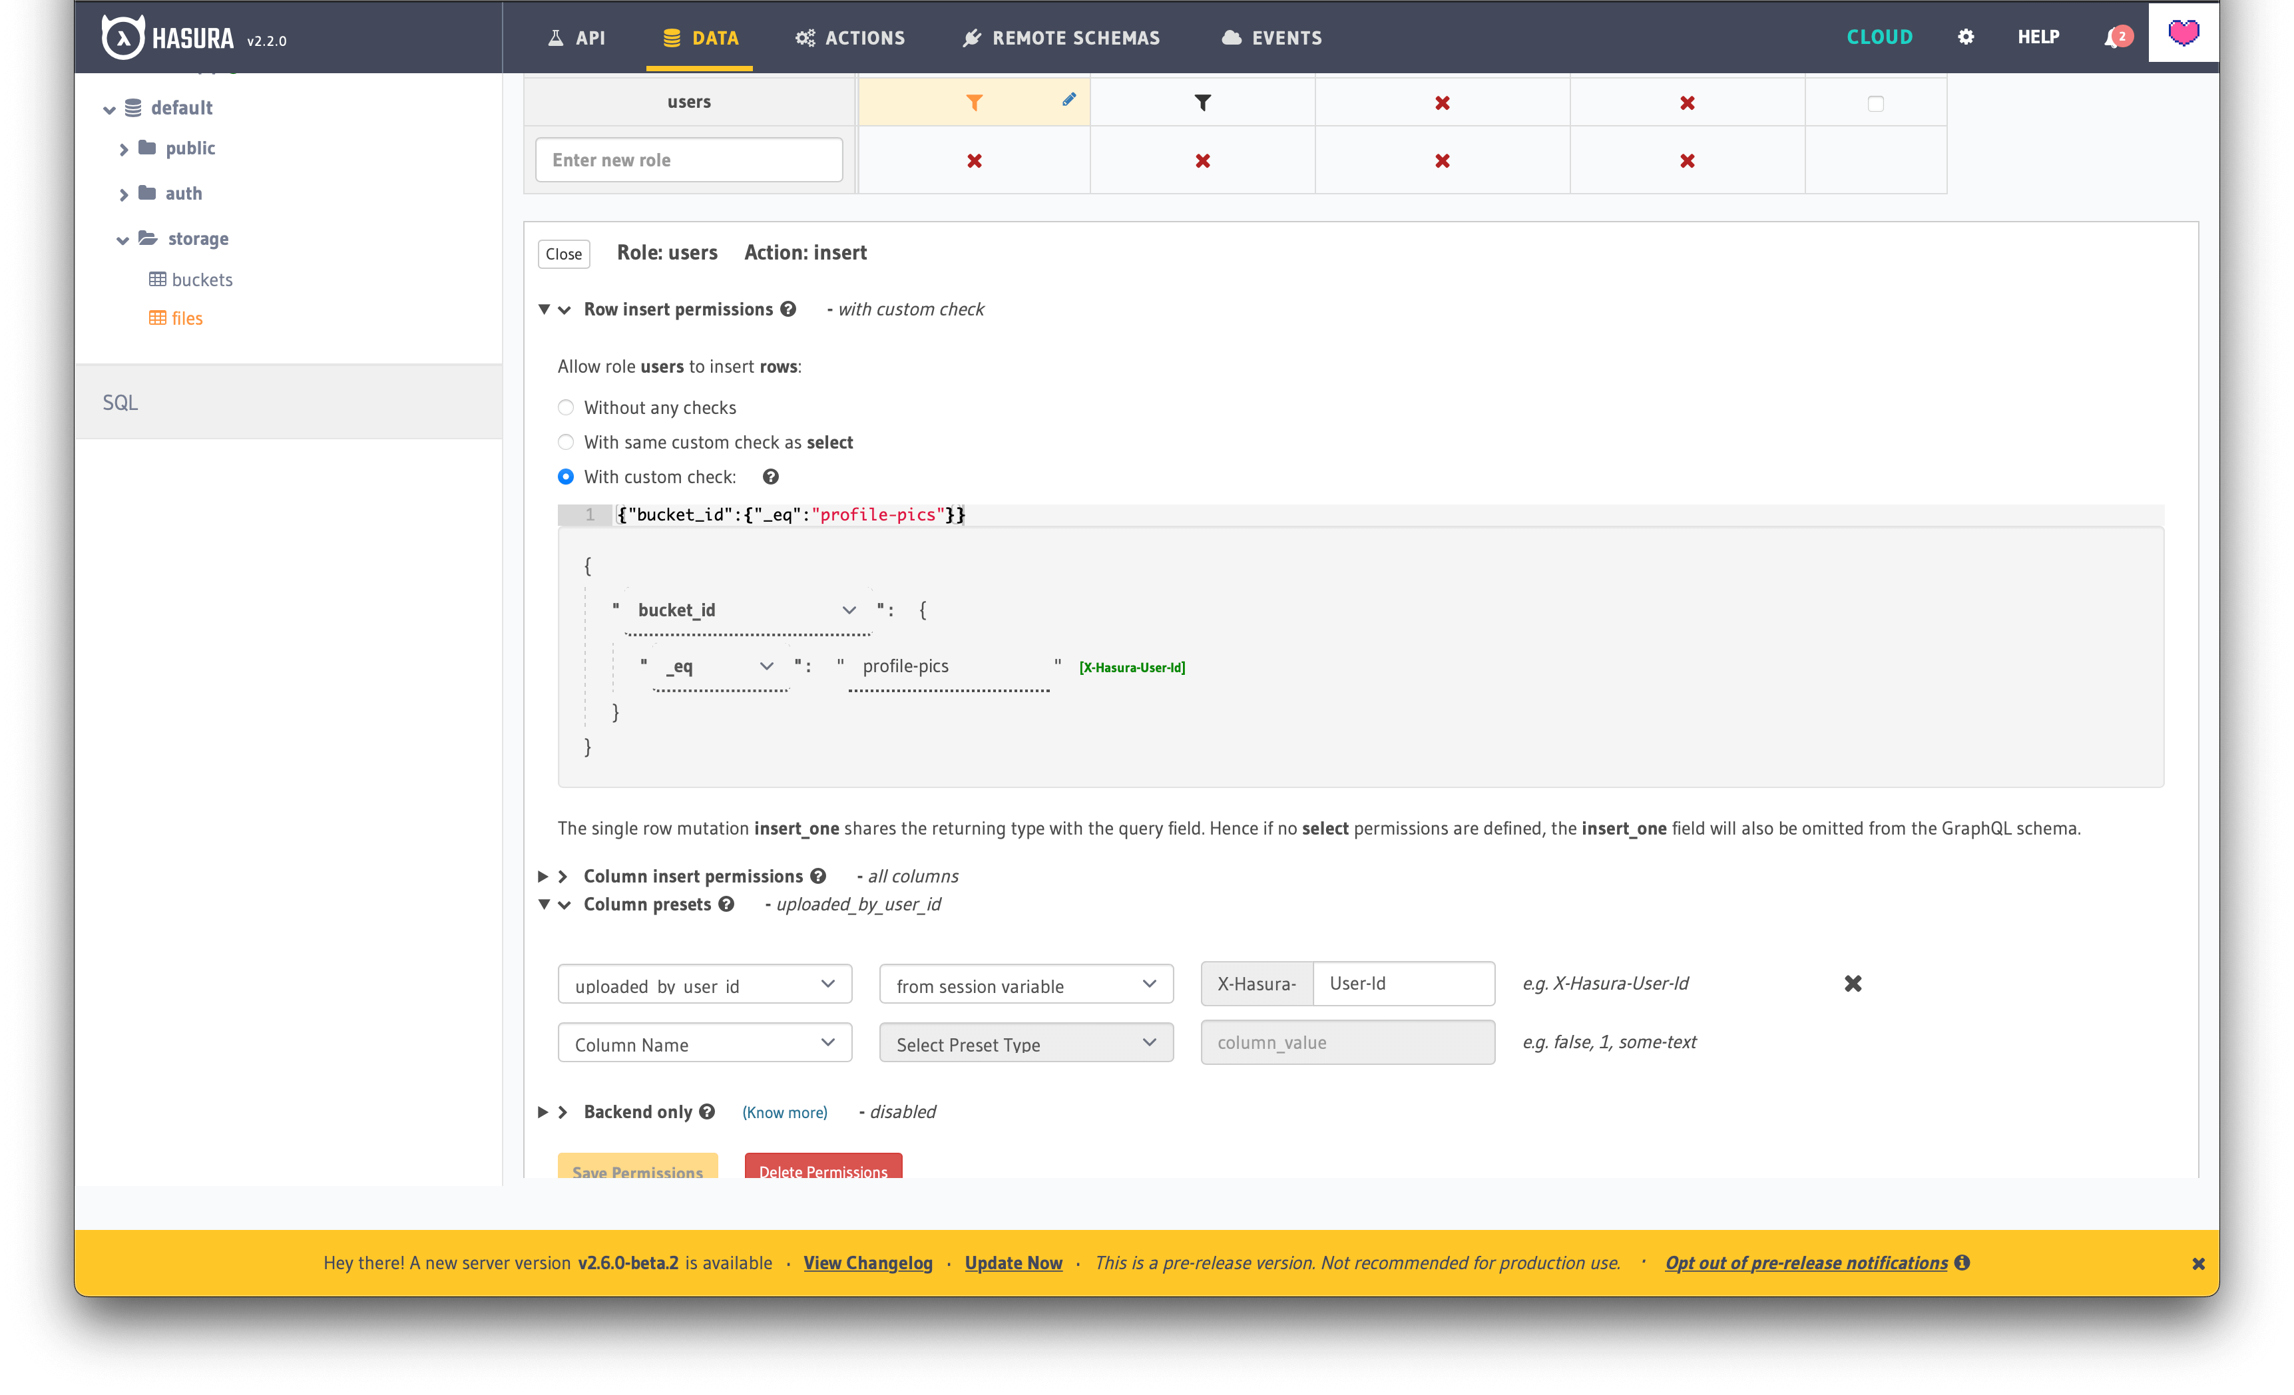Open help icon beside Column insert permissions
This screenshot has height=1395, width=2294.
click(x=817, y=876)
